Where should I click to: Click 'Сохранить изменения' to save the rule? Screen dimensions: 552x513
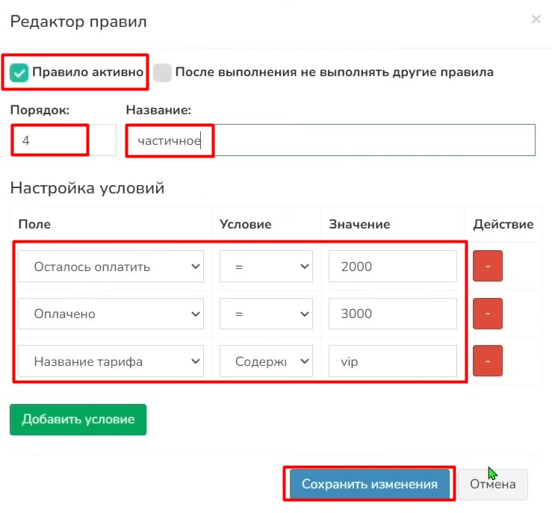(369, 484)
